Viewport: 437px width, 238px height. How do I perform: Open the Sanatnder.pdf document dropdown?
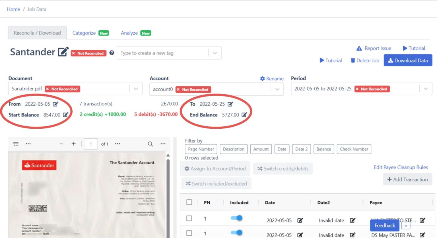click(x=136, y=89)
